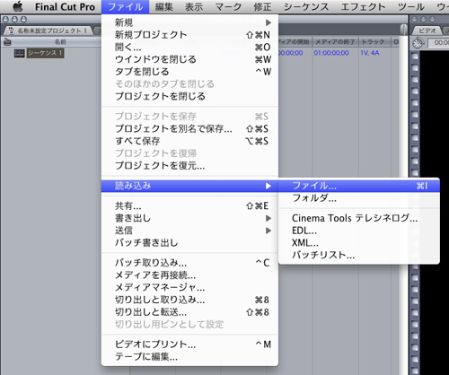Select フォルダ... in the import submenu
This screenshot has width=449, height=375.
pyautogui.click(x=359, y=198)
